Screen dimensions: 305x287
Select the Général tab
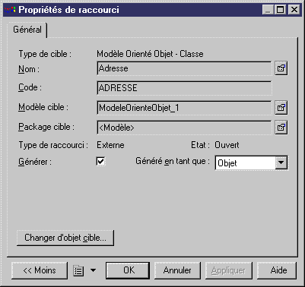click(27, 30)
